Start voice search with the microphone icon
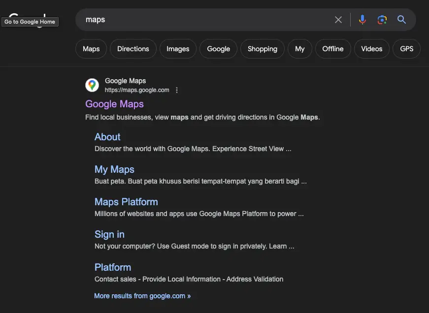Screen dimensions: 429x313 (362, 20)
